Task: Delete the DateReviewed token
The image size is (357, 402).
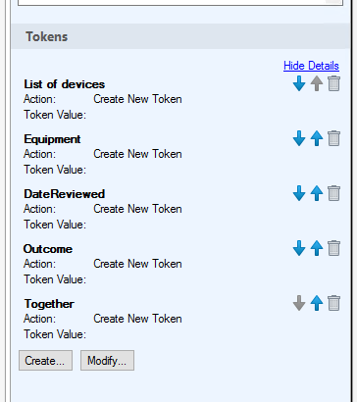Action: click(x=333, y=193)
